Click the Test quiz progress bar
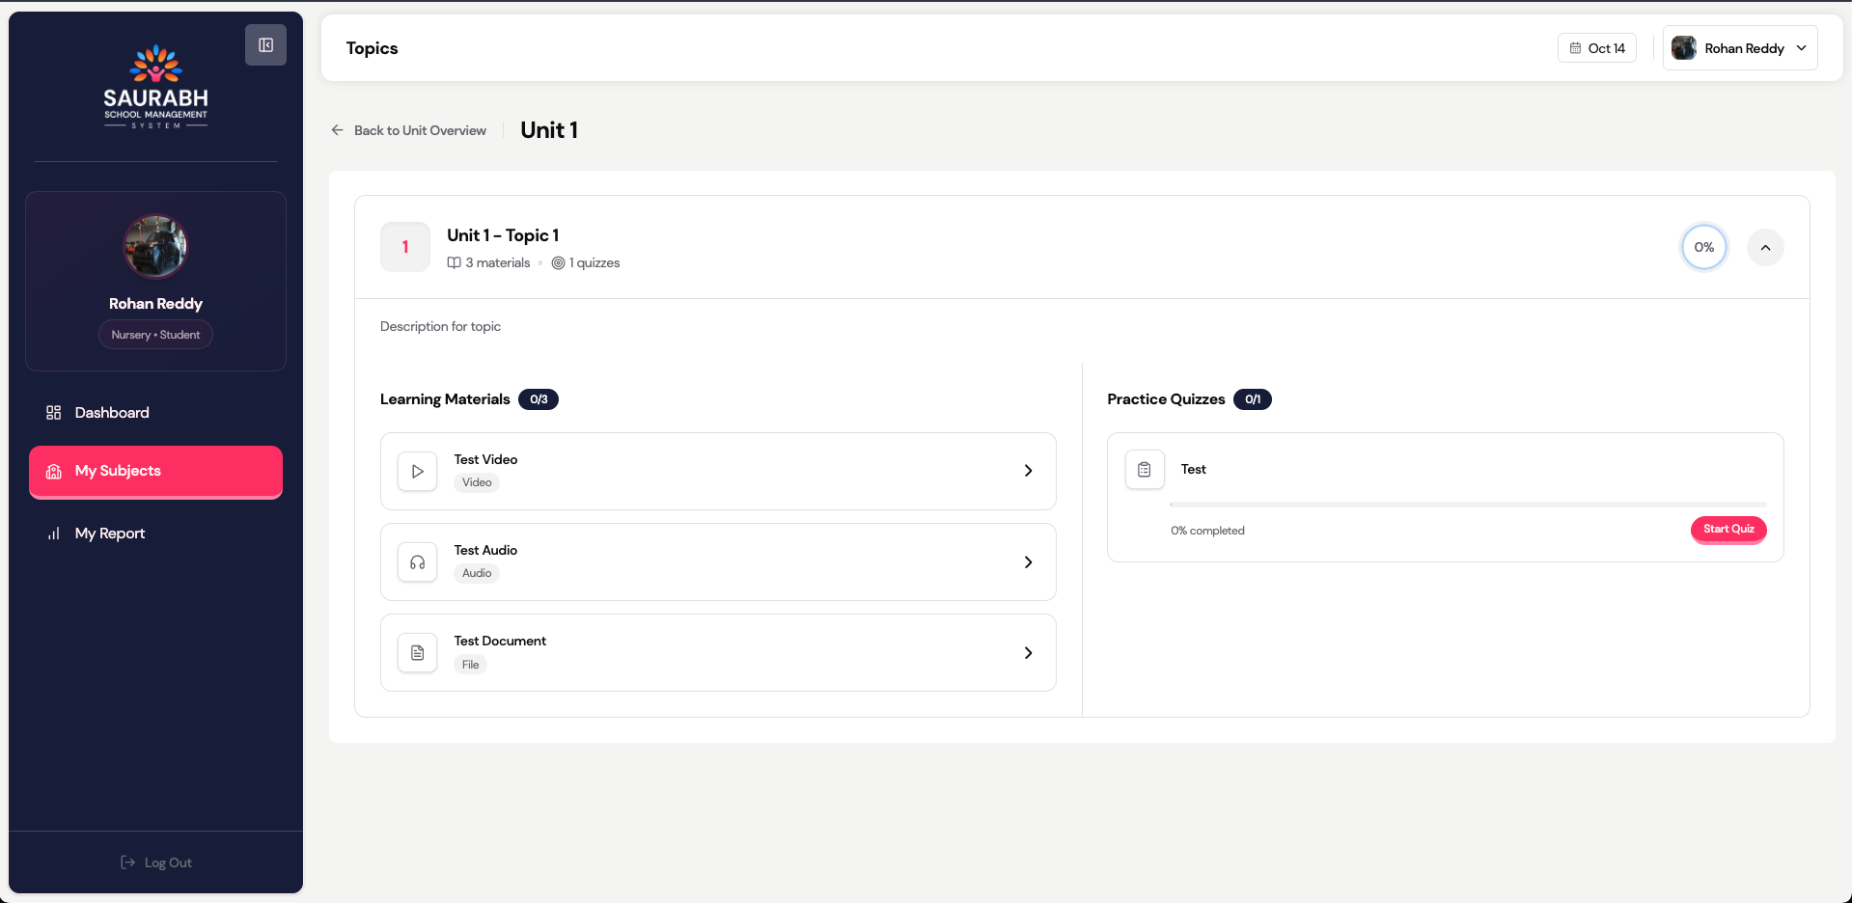This screenshot has height=903, width=1852. click(x=1467, y=505)
